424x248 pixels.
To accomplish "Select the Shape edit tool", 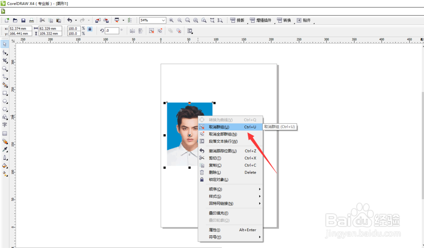I will pos(5,52).
